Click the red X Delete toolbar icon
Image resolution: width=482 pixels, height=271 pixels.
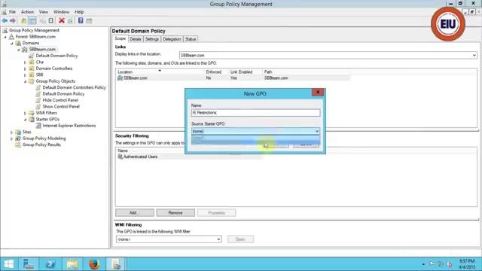62,21
